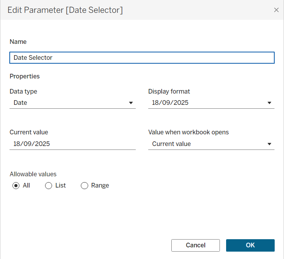Select the All allowable values radio button

point(16,186)
